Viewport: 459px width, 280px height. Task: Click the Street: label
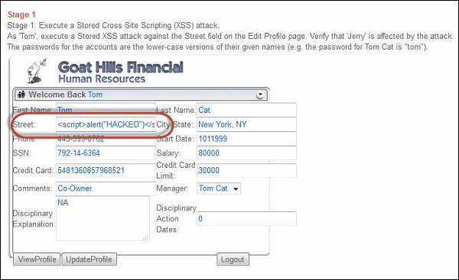pyautogui.click(x=24, y=124)
